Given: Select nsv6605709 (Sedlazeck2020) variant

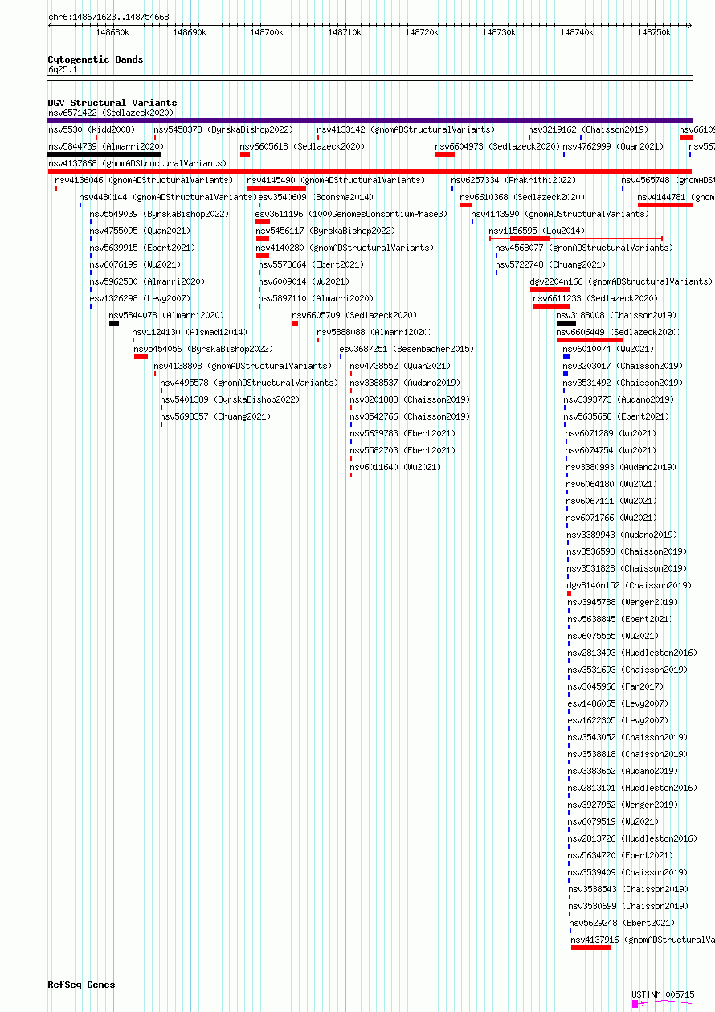Looking at the screenshot, I should (x=354, y=315).
